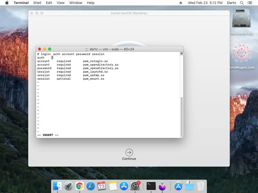The width and height of the screenshot is (258, 193).
Task: Click the text pam_launchd.so
Action: 95,72
